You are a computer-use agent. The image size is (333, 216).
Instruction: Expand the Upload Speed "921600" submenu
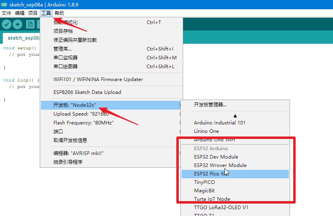[x=111, y=114]
